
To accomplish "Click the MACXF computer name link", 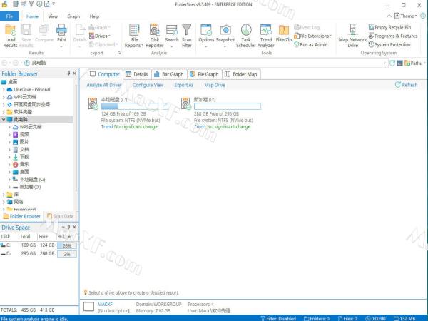I will point(105,304).
